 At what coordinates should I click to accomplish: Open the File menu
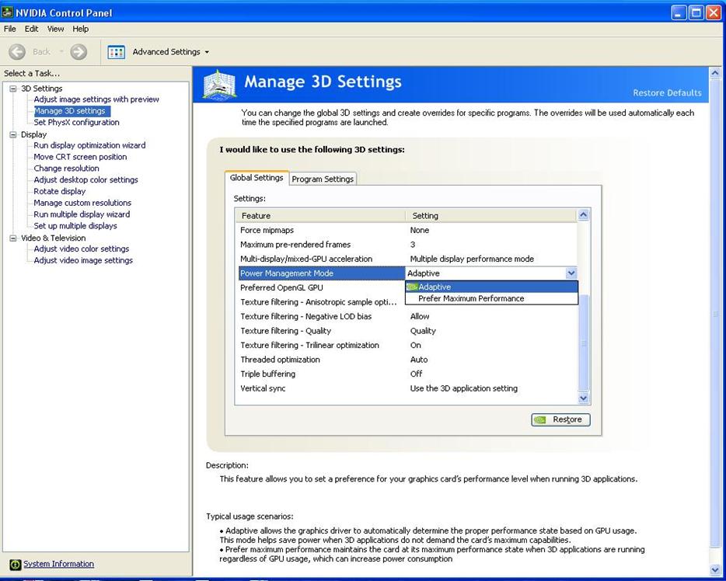click(10, 29)
